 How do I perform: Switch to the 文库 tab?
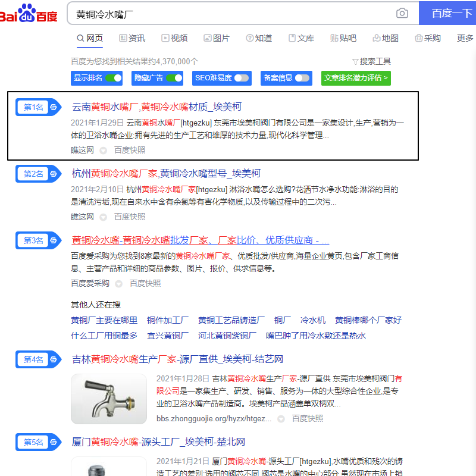pyautogui.click(x=301, y=38)
